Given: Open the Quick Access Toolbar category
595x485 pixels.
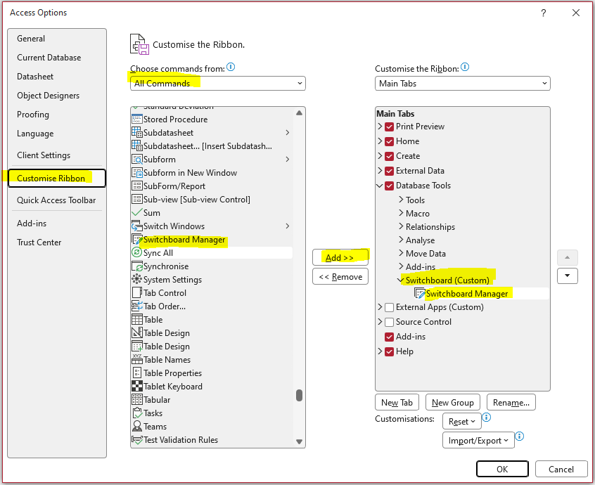Looking at the screenshot, I should coord(56,200).
